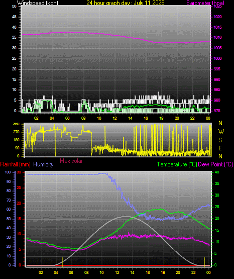The width and height of the screenshot is (234, 279).
Task: Click the red 15 rainfall axis value
Action: click(19, 219)
